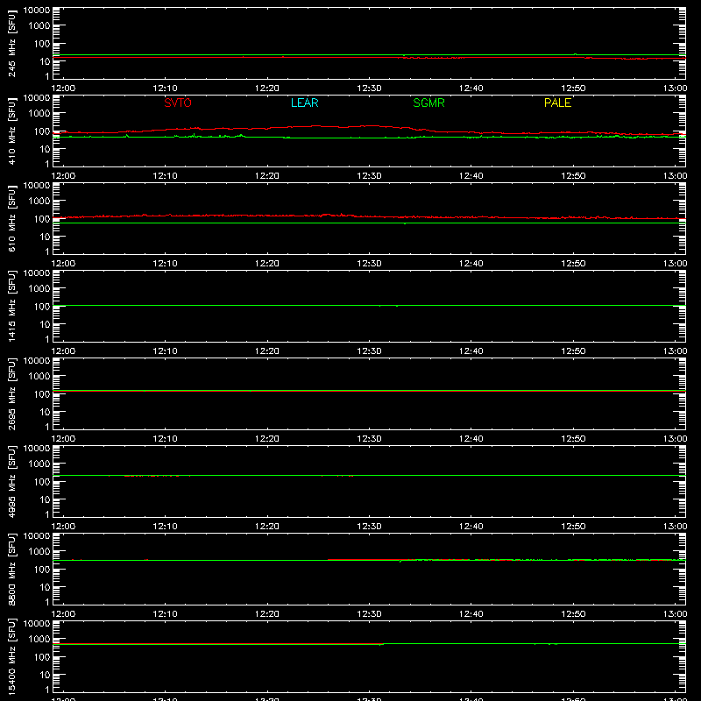
Task: Click the 1000 tick label of 2695 MHz panel
Action: (39, 377)
